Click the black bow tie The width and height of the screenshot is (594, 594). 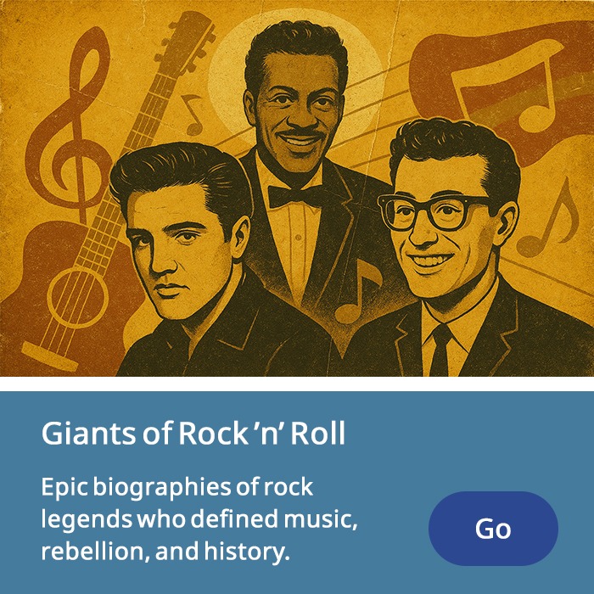pyautogui.click(x=299, y=197)
